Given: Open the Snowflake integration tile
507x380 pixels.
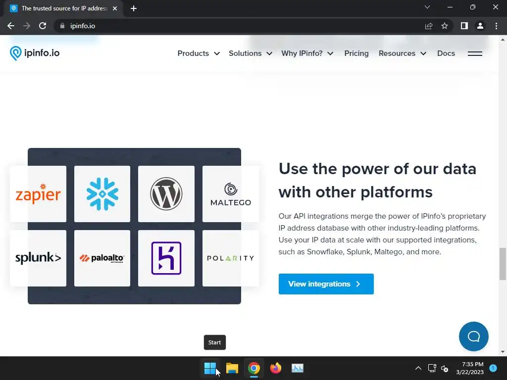Looking at the screenshot, I should [x=102, y=194].
